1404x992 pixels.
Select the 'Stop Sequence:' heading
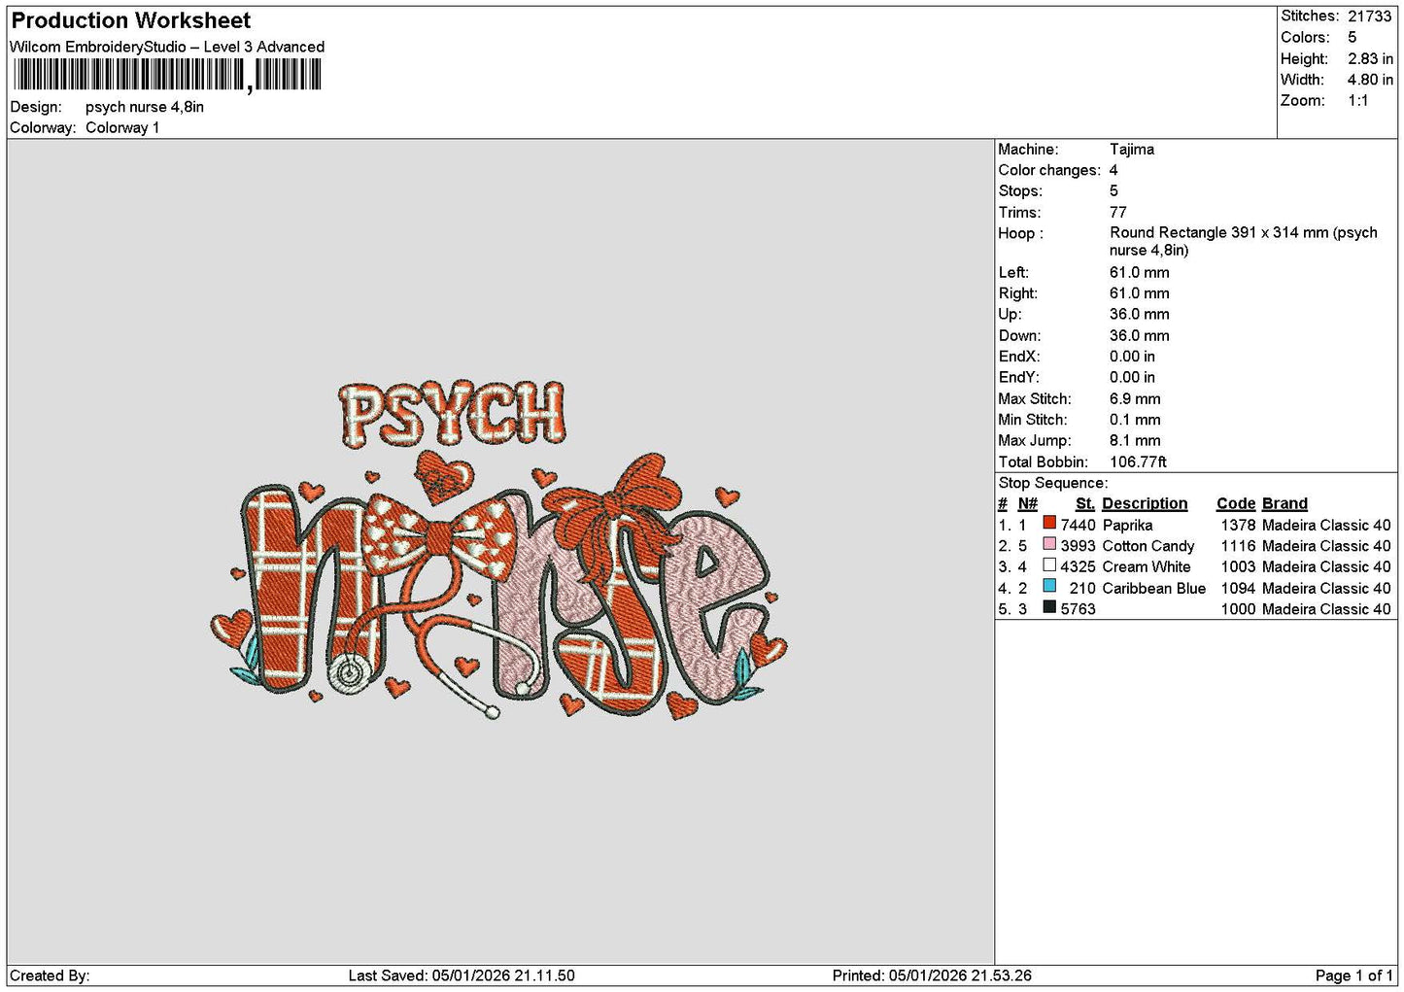(1052, 483)
